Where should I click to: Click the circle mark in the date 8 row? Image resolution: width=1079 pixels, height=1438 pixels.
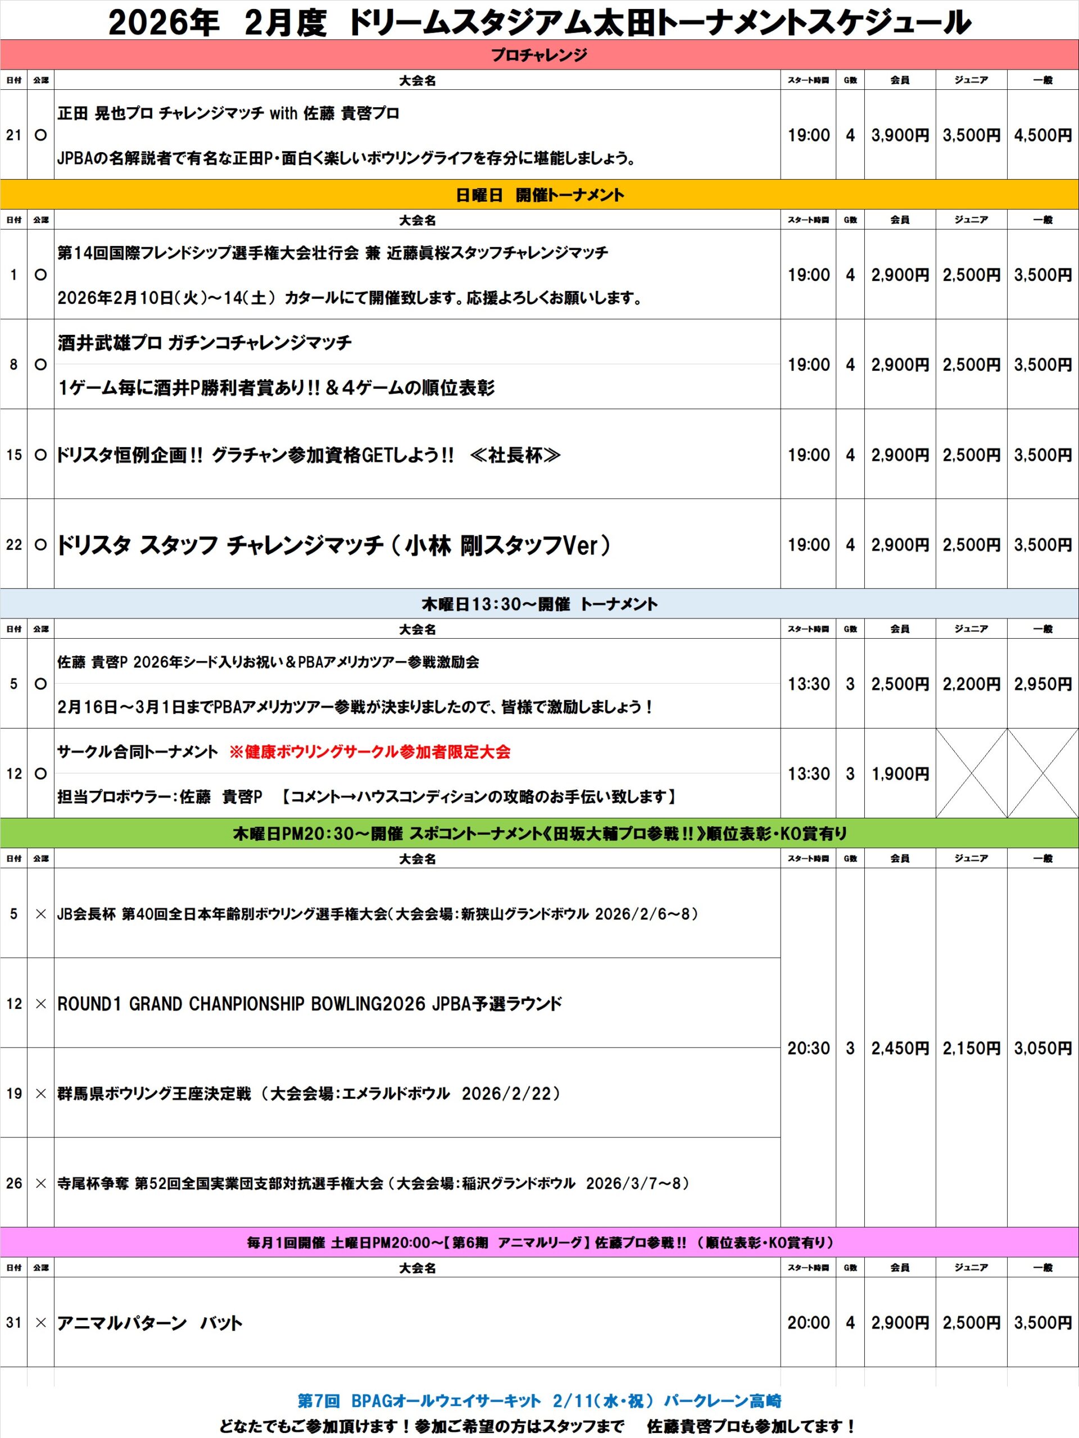click(x=40, y=365)
